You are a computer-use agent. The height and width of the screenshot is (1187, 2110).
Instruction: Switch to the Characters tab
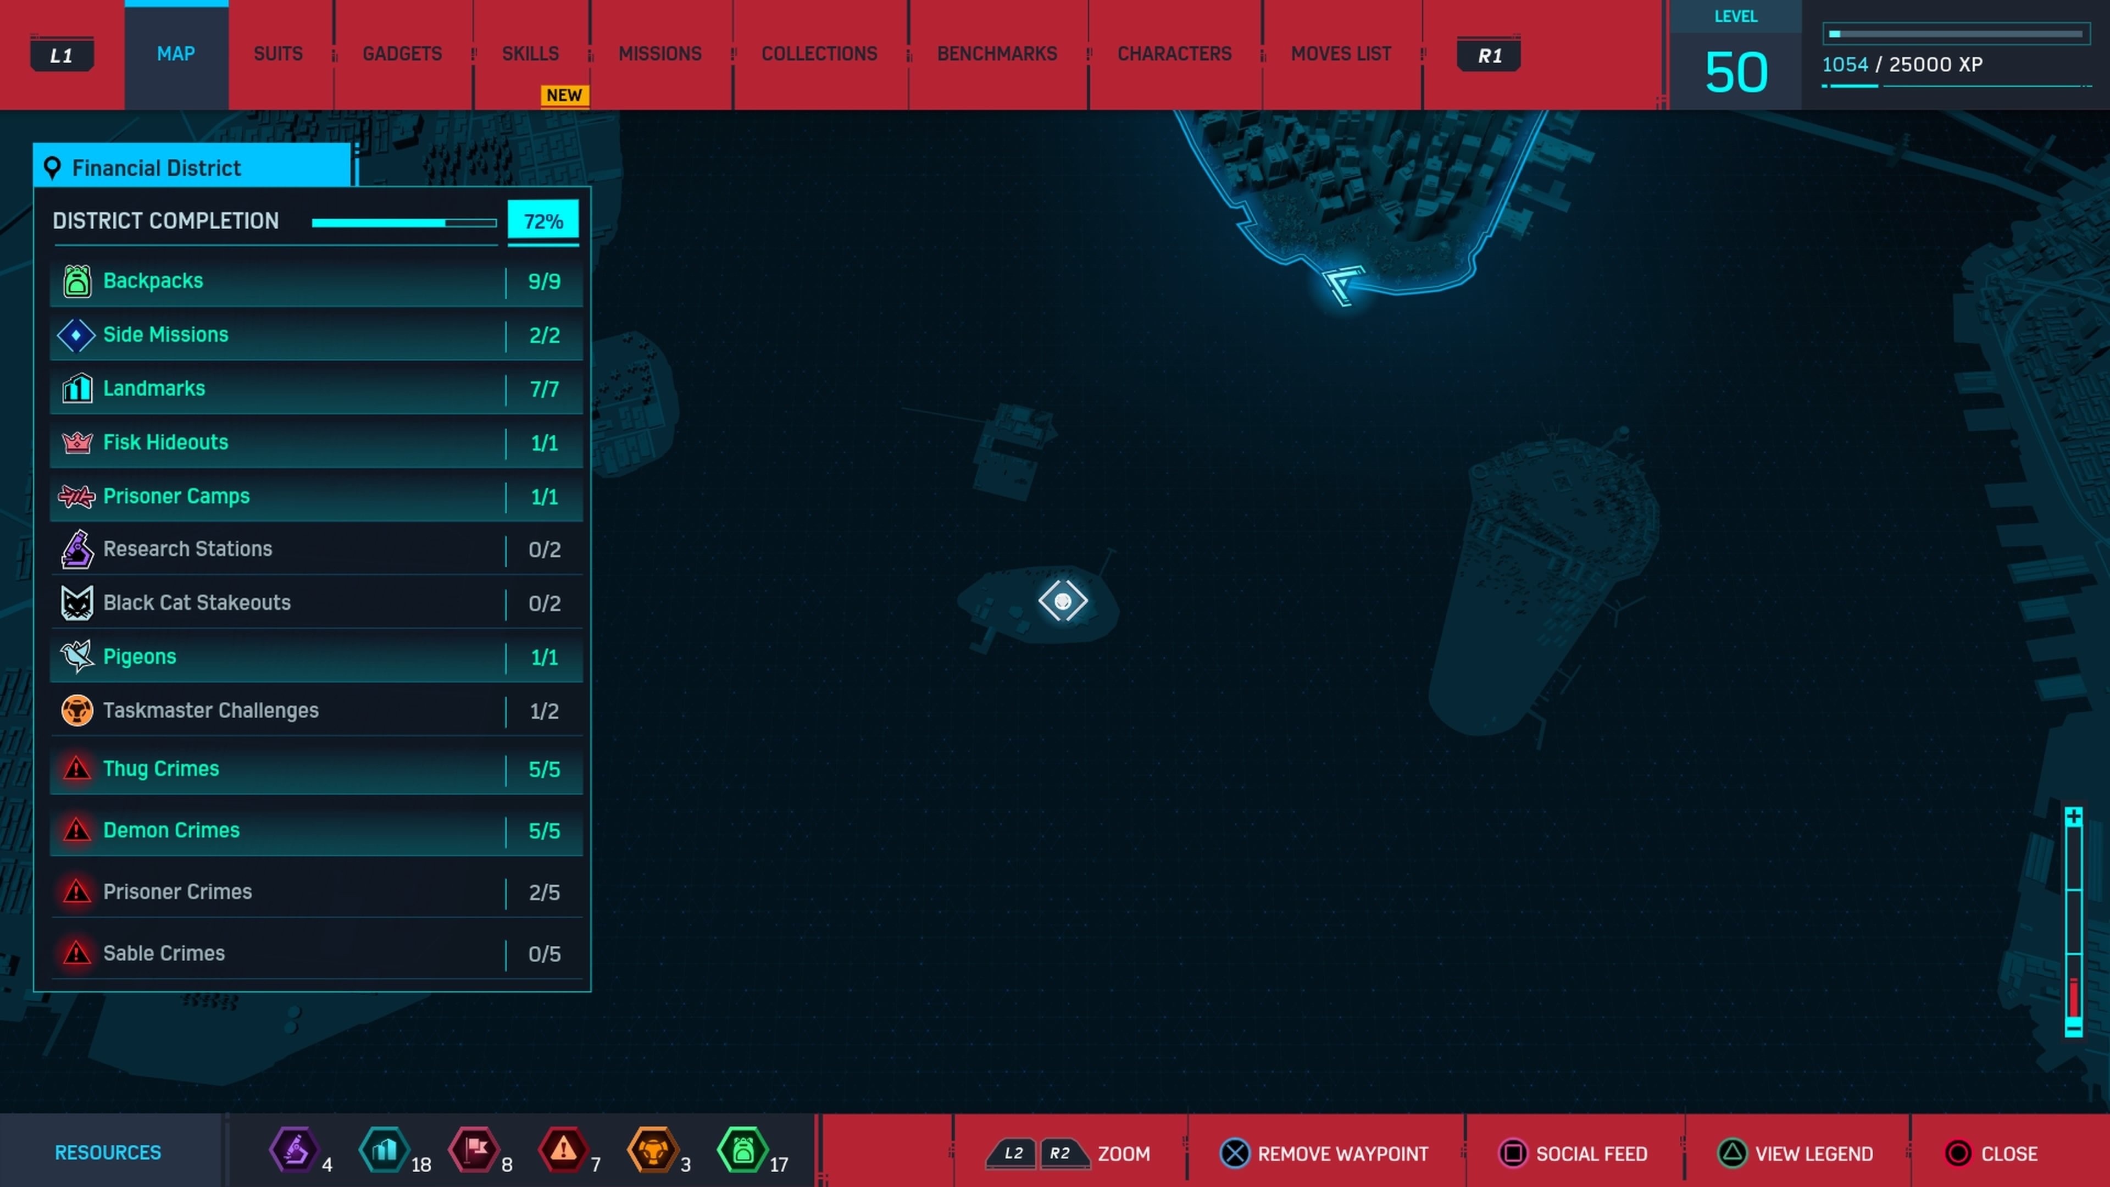click(x=1175, y=54)
